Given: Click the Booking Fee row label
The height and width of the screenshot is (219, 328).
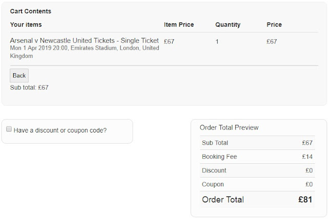Looking at the screenshot, I should (220, 157).
